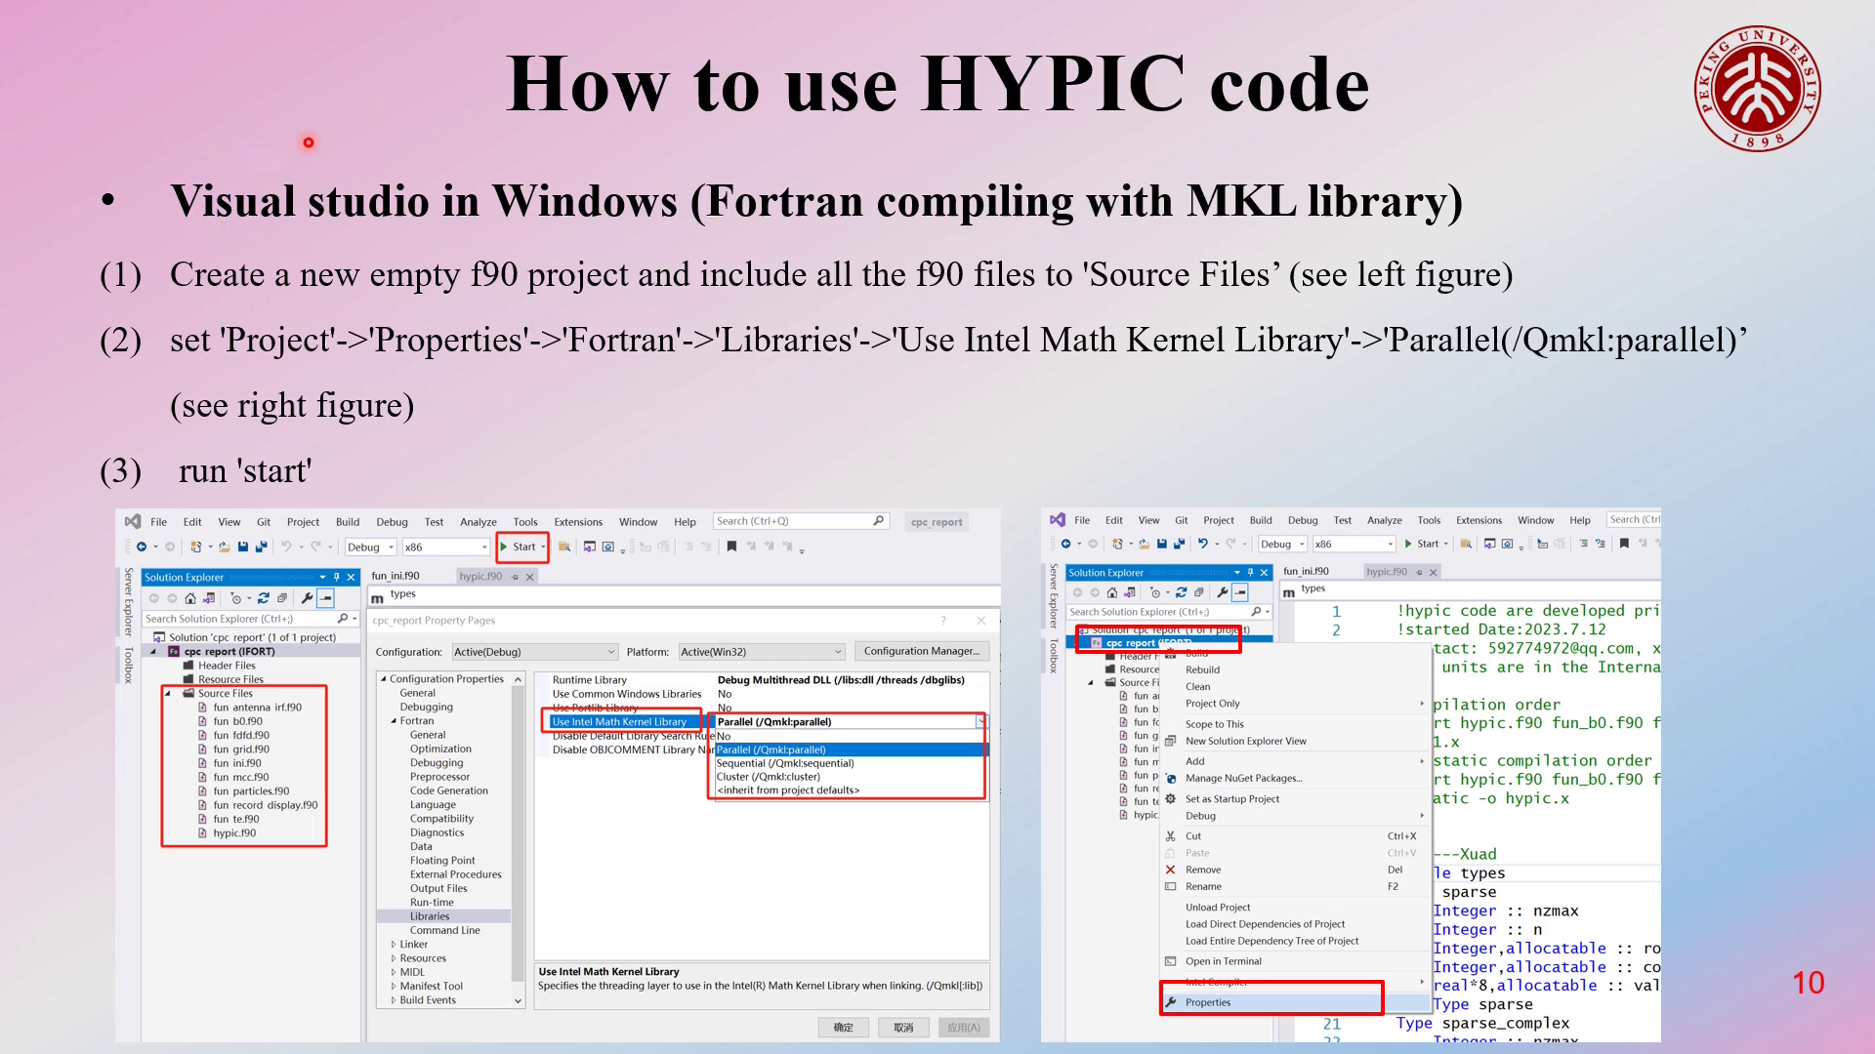Click open file folder icon in left toolbar
Screen dimensions: 1875x1054
pos(225,547)
